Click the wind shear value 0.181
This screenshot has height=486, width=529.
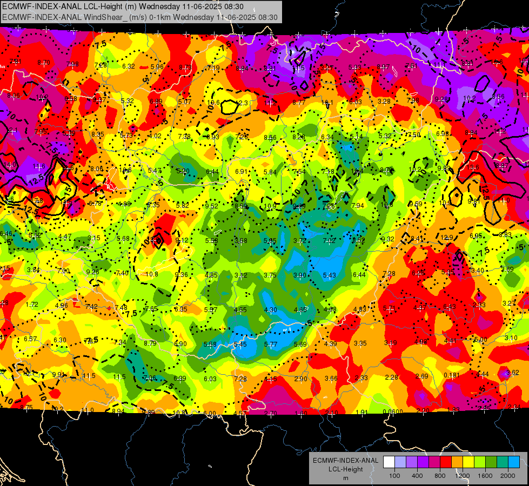tap(452, 375)
